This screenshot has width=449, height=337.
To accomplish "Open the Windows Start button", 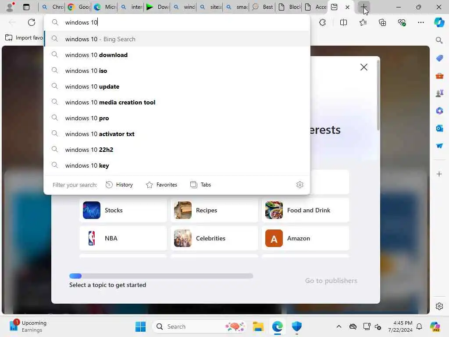I will 140,326.
